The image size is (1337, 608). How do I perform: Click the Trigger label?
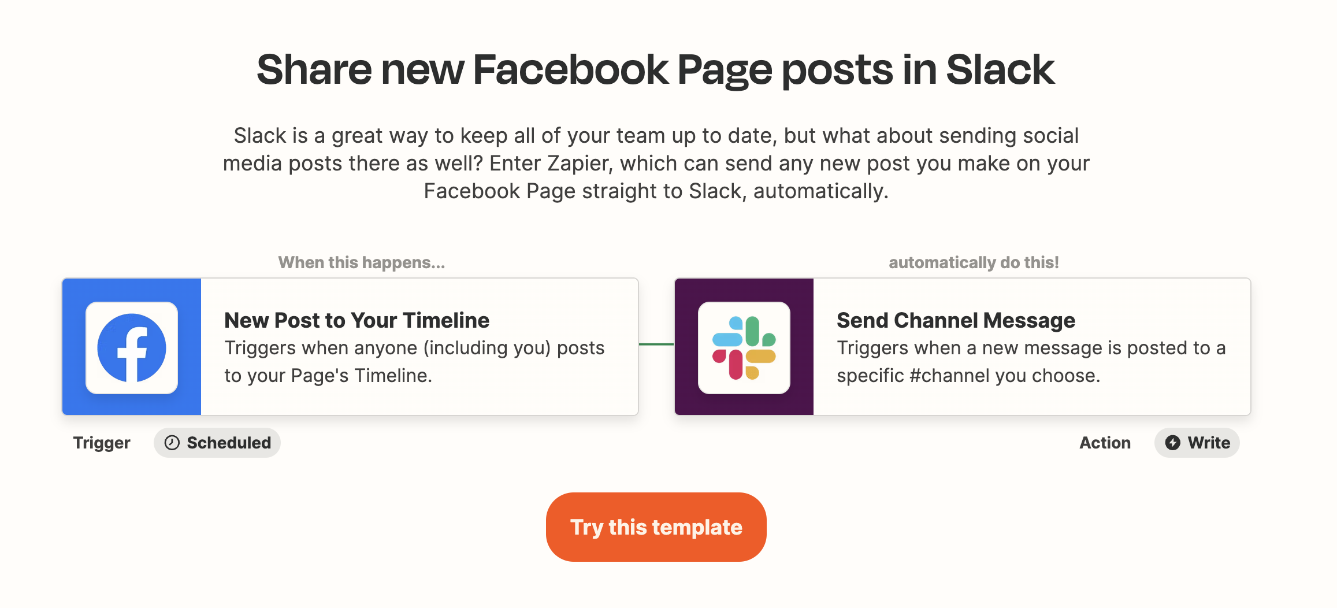point(102,443)
